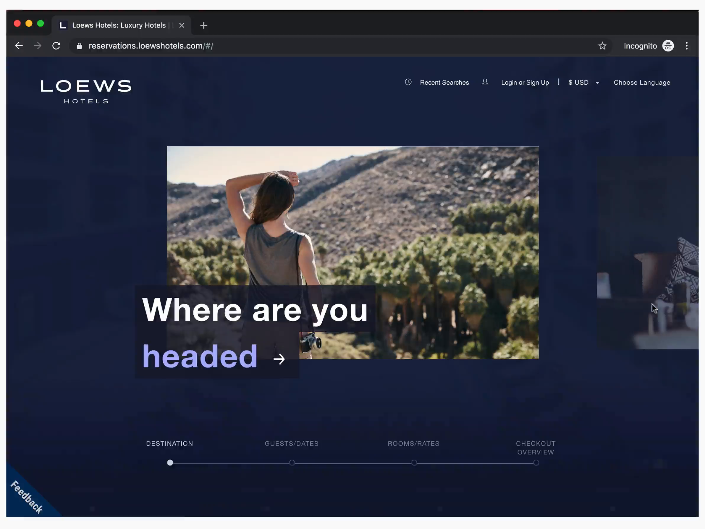This screenshot has height=529, width=705.
Task: Expand the USD currency dropdown
Action: point(583,83)
